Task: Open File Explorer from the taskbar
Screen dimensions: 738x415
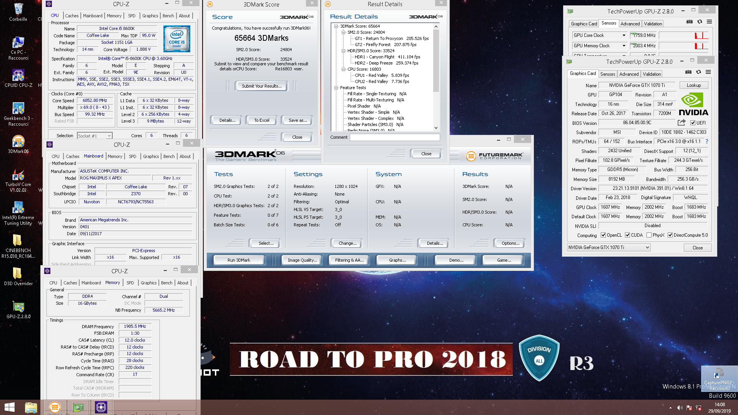Action: point(31,407)
